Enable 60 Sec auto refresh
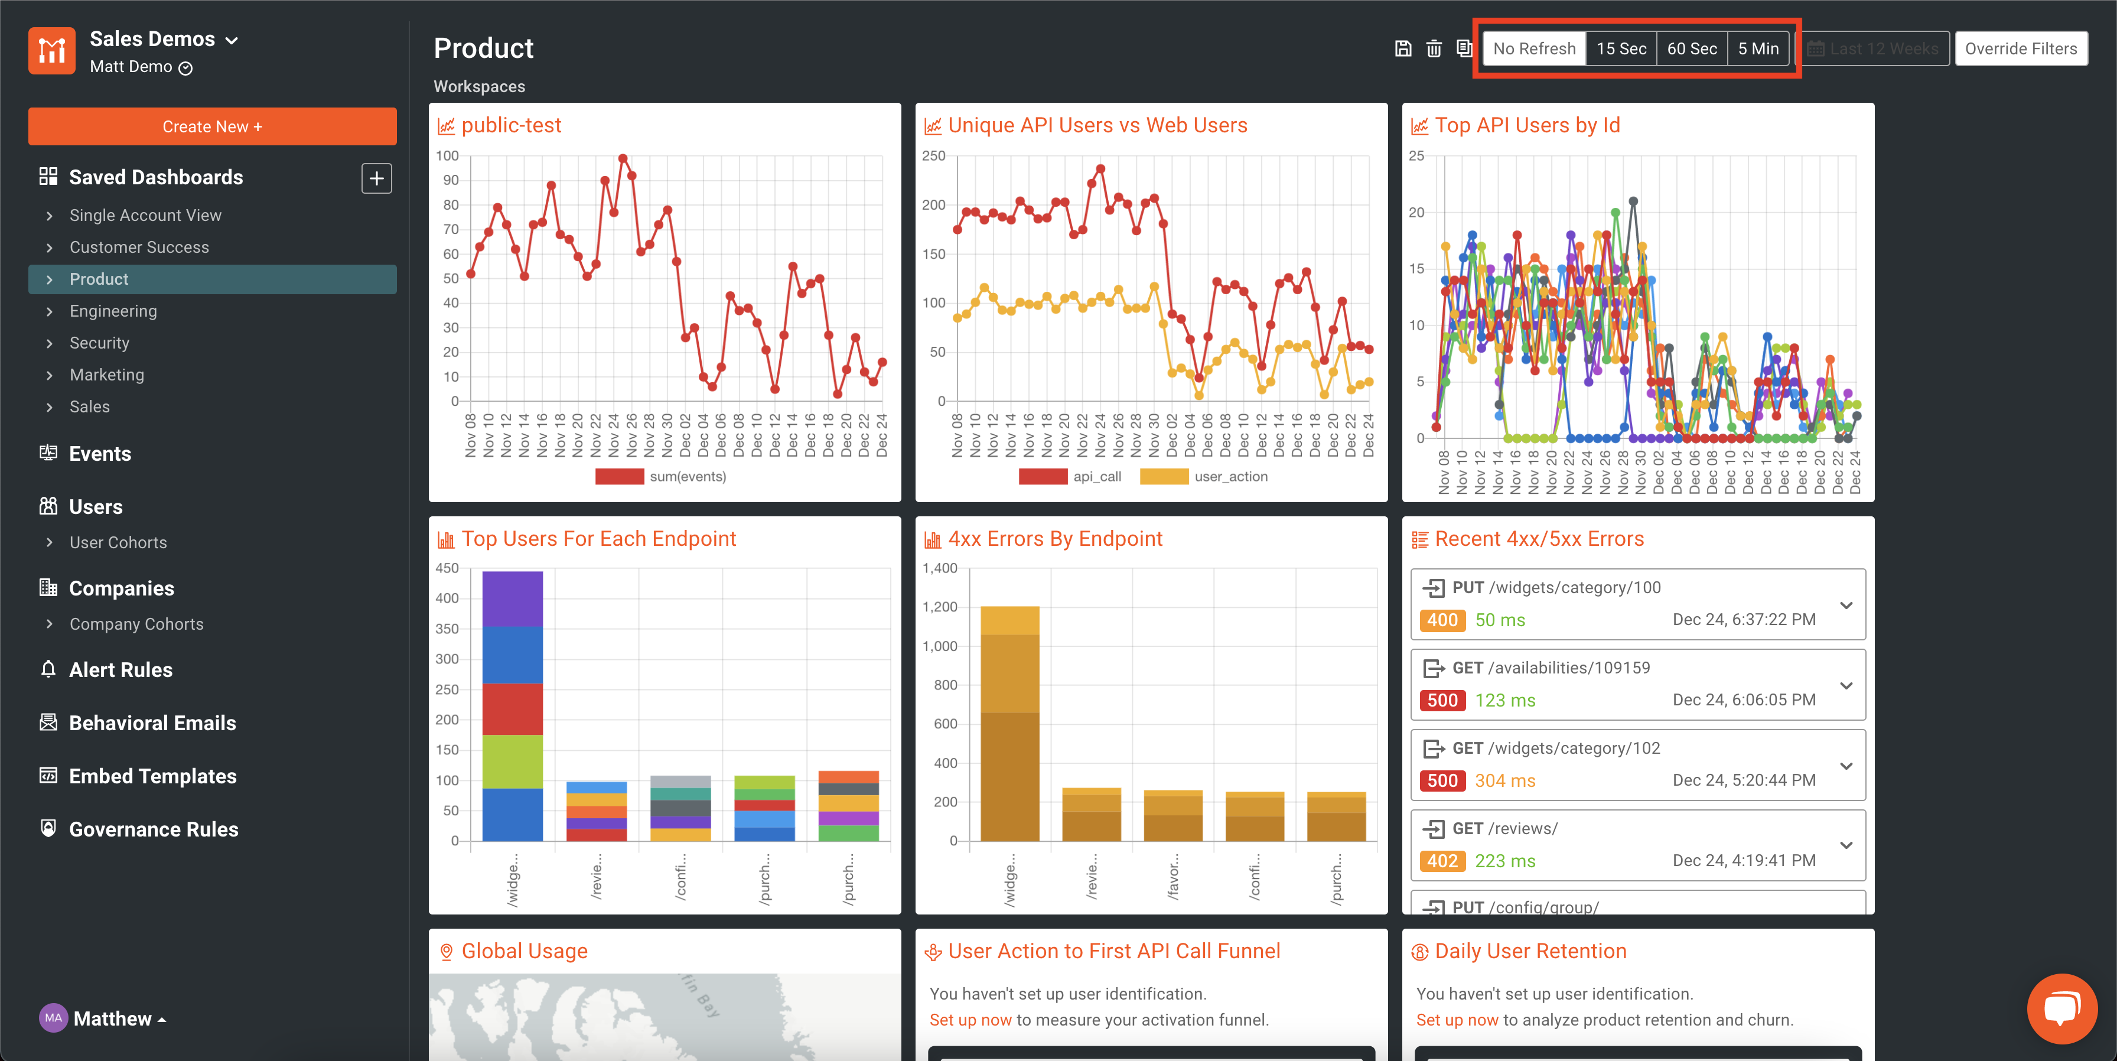Viewport: 2117px width, 1061px height. pos(1692,48)
